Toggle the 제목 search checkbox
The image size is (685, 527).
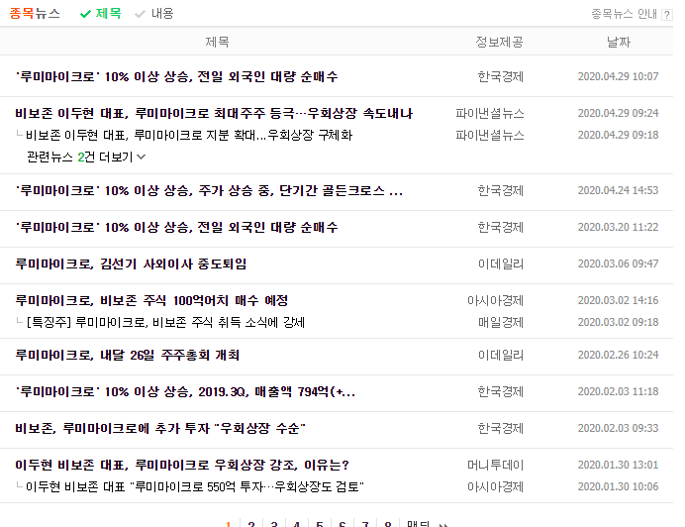click(101, 14)
